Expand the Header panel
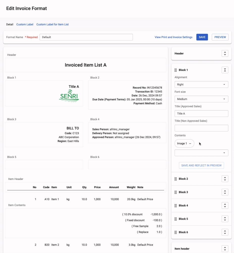The width and height of the screenshot is (234, 253). [225, 53]
